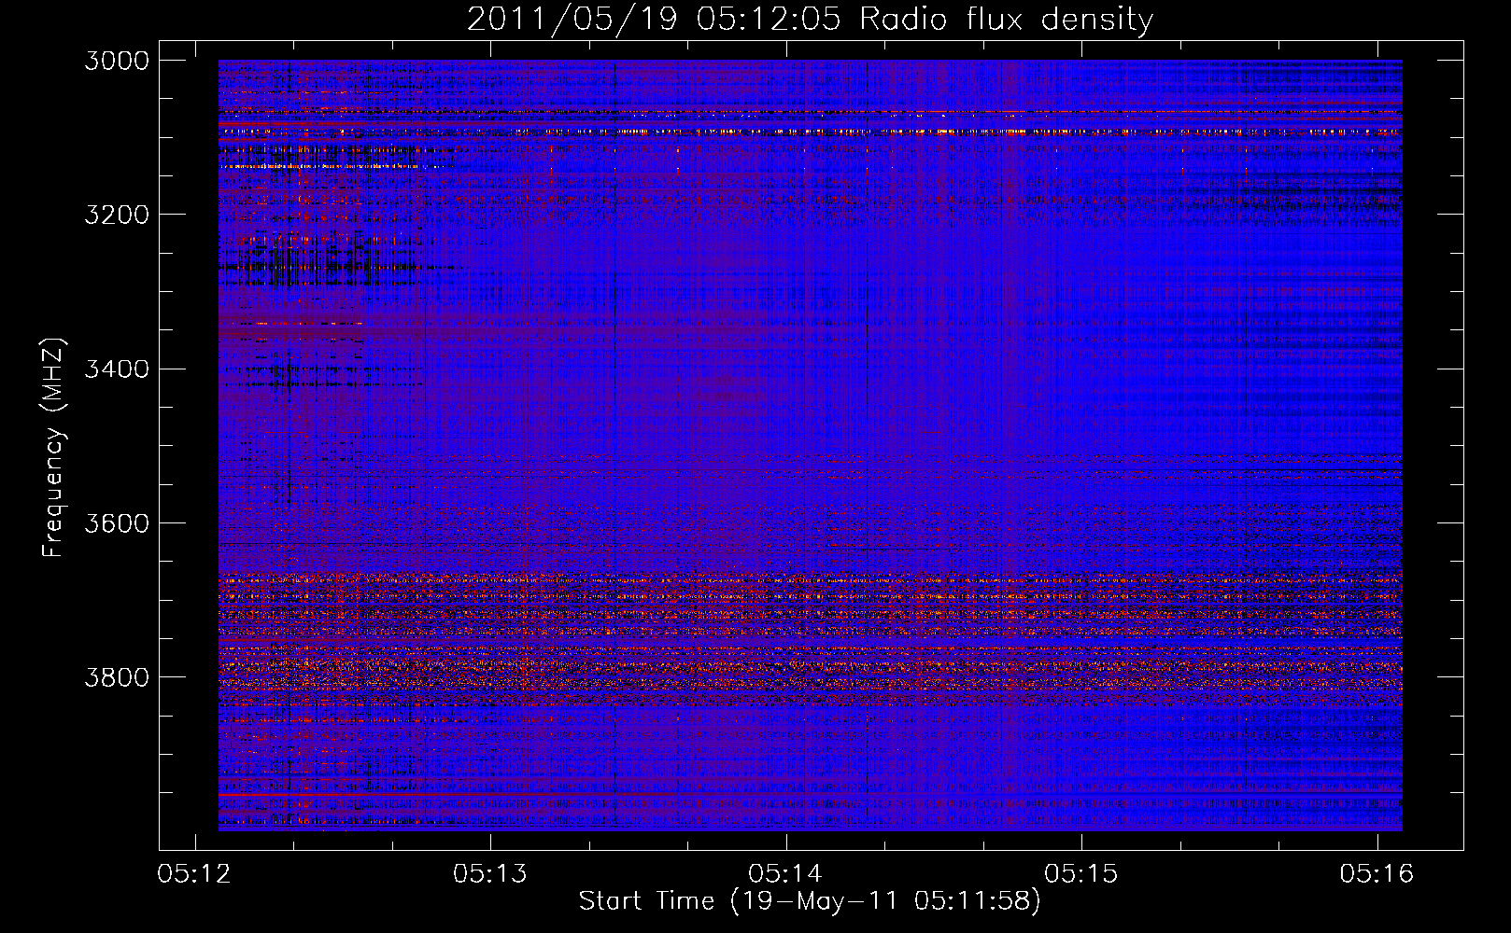This screenshot has width=1511, height=933.
Task: Click the 05:16 time axis label
Action: pos(1377,873)
